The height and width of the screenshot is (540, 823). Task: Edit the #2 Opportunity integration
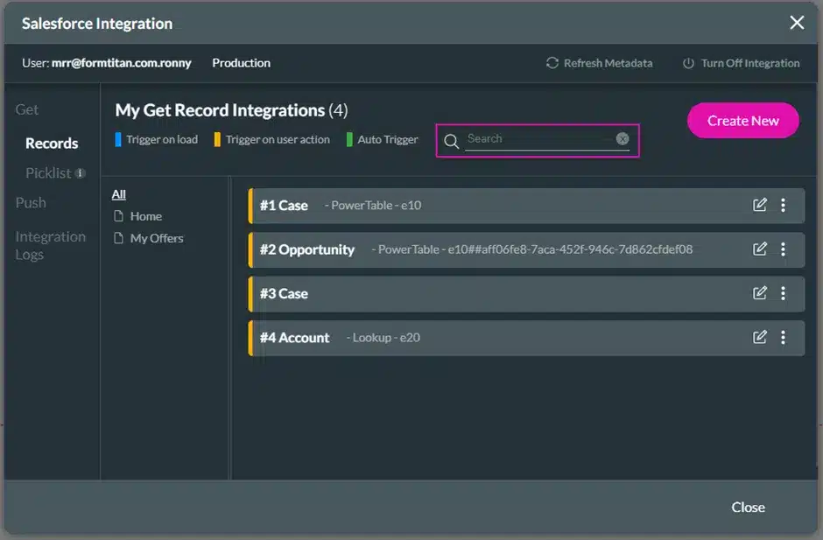click(760, 249)
